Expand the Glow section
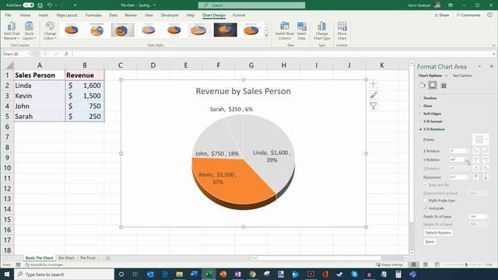Viewport: 498px width, 280px height. [427, 106]
